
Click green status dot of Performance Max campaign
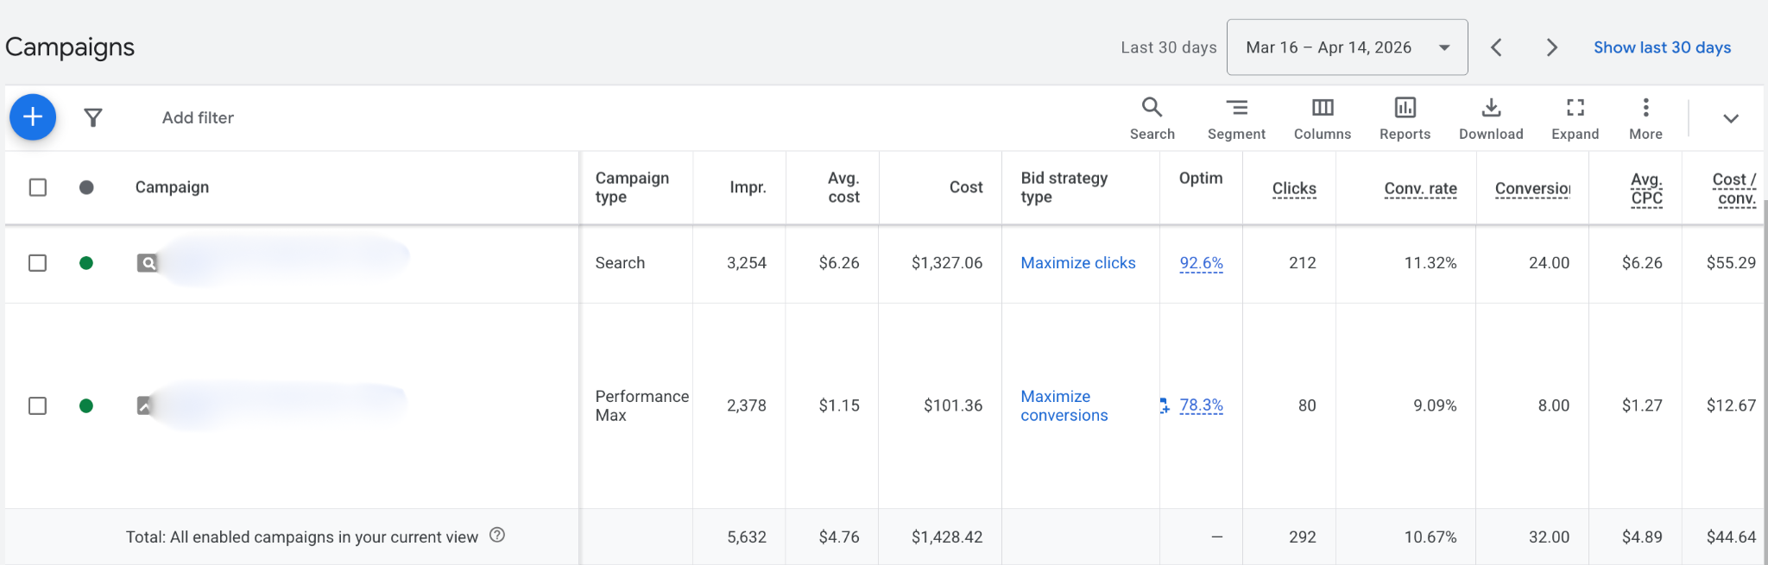tap(86, 405)
